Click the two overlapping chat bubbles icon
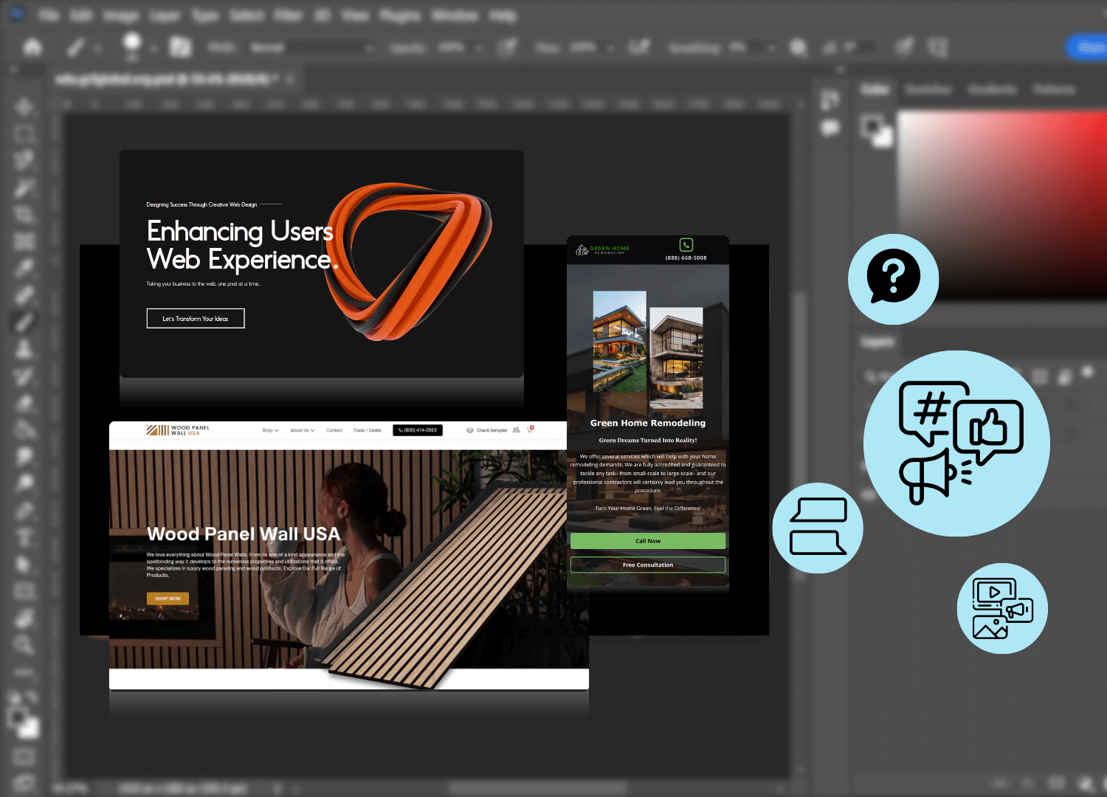Viewport: 1107px width, 797px height. [x=818, y=528]
